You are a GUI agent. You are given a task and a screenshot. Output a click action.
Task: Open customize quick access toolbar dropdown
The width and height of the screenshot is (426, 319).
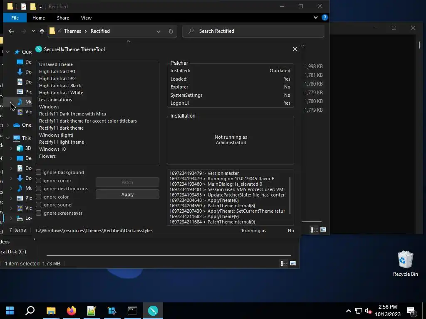coord(40,7)
